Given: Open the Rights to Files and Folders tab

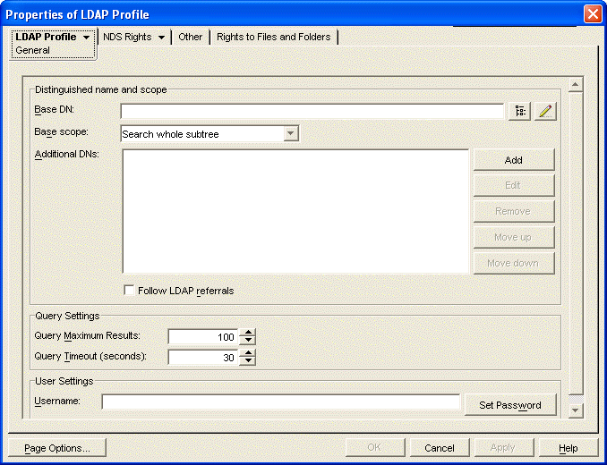Looking at the screenshot, I should coord(273,37).
